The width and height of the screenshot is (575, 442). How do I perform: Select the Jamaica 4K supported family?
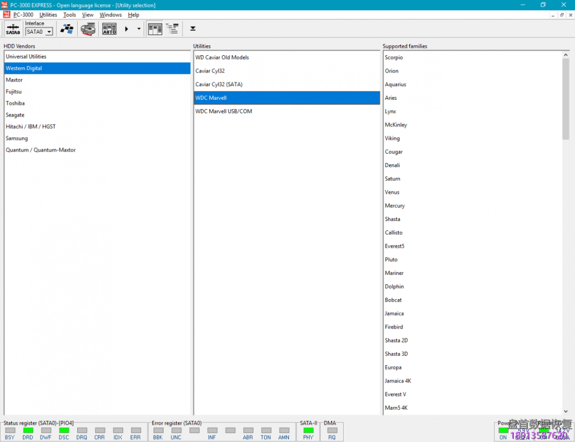click(398, 381)
